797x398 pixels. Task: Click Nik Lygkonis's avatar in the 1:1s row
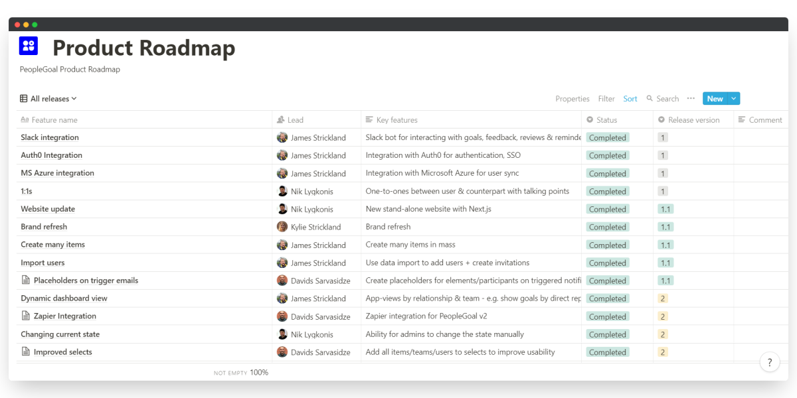[x=282, y=191]
